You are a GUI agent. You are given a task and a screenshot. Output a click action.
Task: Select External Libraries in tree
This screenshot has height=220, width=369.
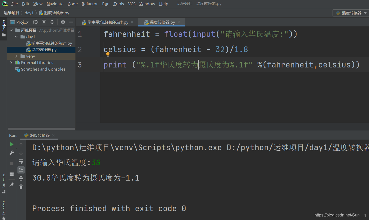coord(34,63)
